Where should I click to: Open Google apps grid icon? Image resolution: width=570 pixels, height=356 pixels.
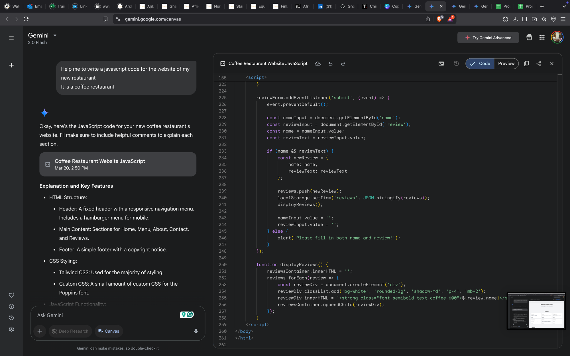point(542,38)
